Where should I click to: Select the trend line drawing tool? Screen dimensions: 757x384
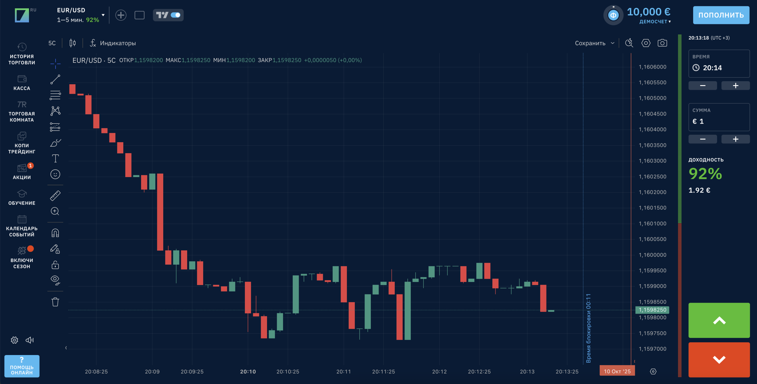(x=55, y=79)
